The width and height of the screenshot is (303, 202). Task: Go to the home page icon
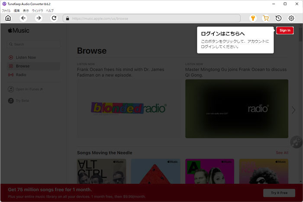tap(8, 18)
